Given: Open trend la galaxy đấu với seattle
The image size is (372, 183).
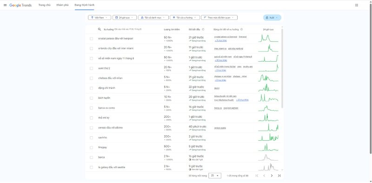Looking at the screenshot, I should (112, 167).
